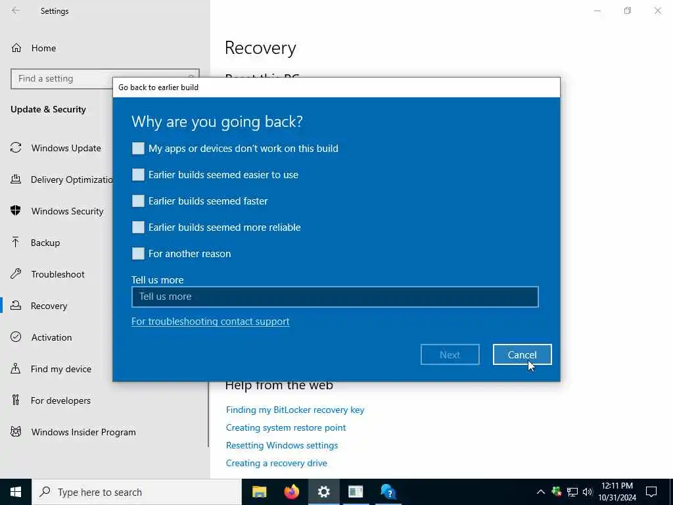Click taskbar 'Type here to search' box
The width and height of the screenshot is (673, 505).
(x=137, y=492)
